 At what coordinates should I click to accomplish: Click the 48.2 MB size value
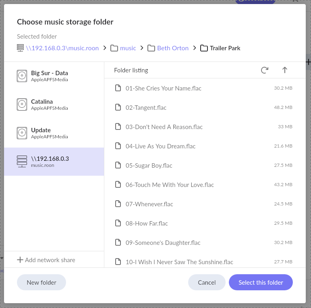pos(283,107)
